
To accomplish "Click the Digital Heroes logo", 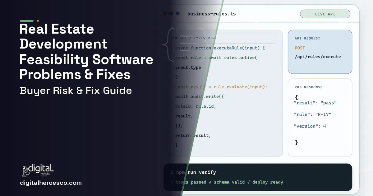I will [38, 170].
